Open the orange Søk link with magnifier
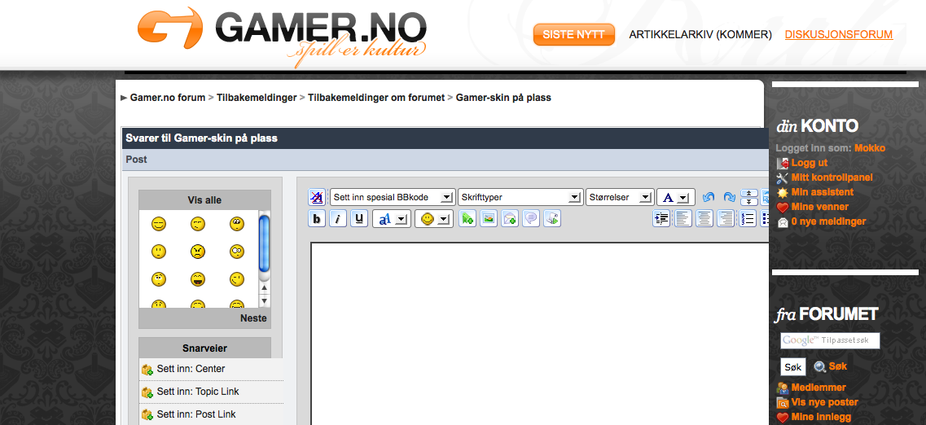The width and height of the screenshot is (926, 425). (x=837, y=366)
